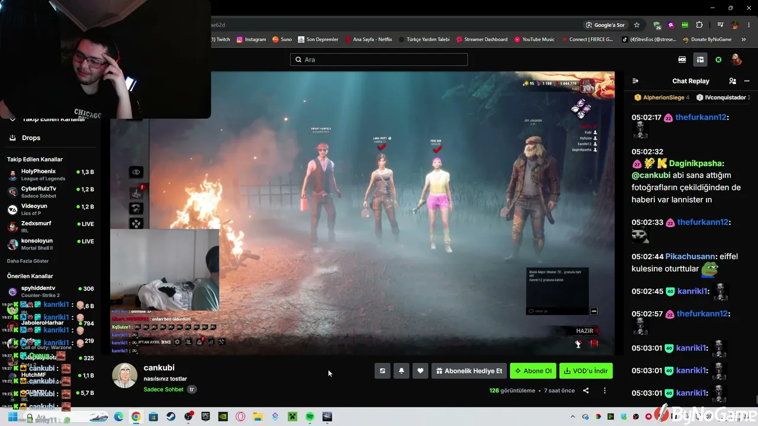The image size is (758, 426).
Task: Click the ticket icon in site header
Action: click(682, 60)
